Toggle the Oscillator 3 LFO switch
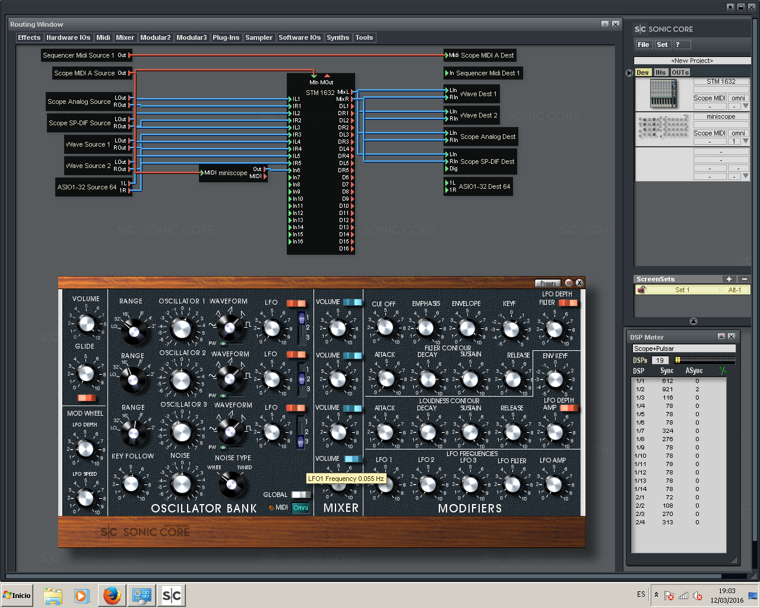760x608 pixels. click(x=296, y=408)
